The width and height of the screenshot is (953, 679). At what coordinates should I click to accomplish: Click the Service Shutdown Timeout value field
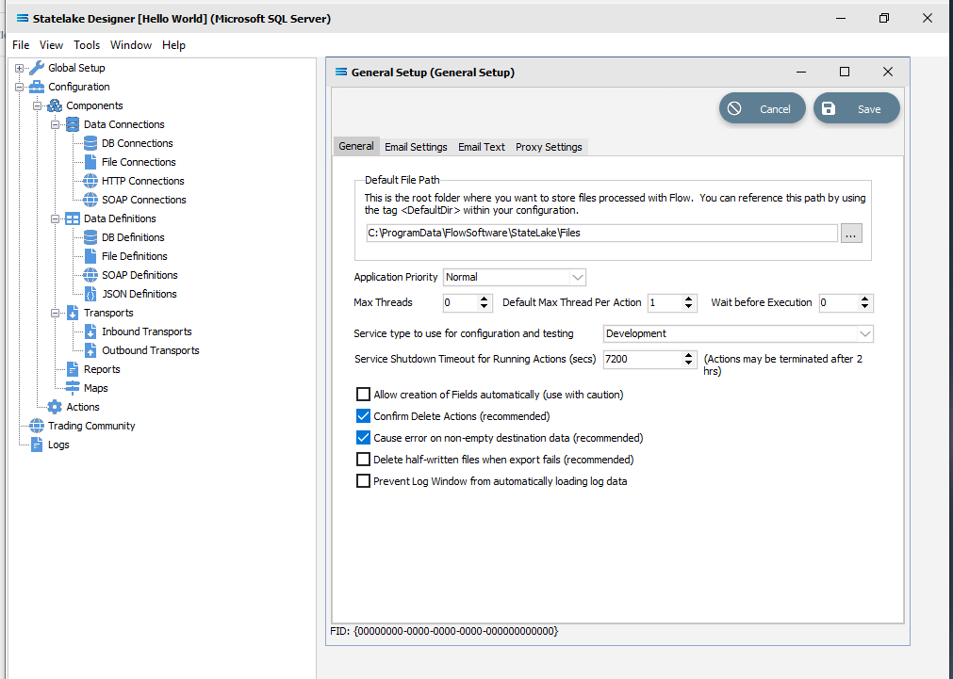pos(643,359)
